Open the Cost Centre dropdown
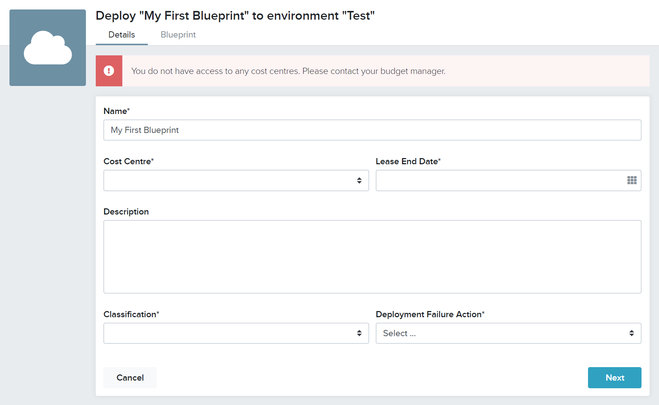 click(236, 180)
